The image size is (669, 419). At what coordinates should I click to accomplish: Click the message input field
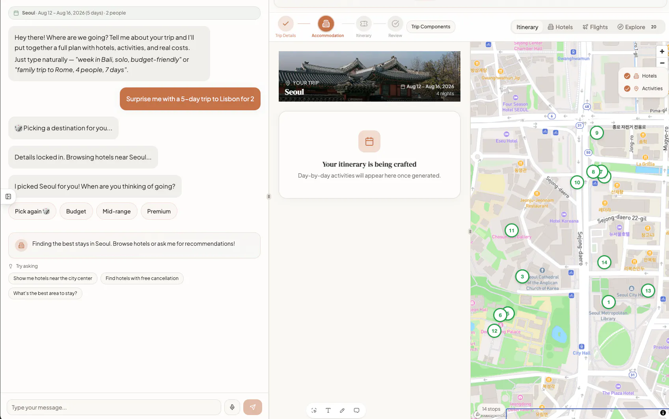point(114,407)
